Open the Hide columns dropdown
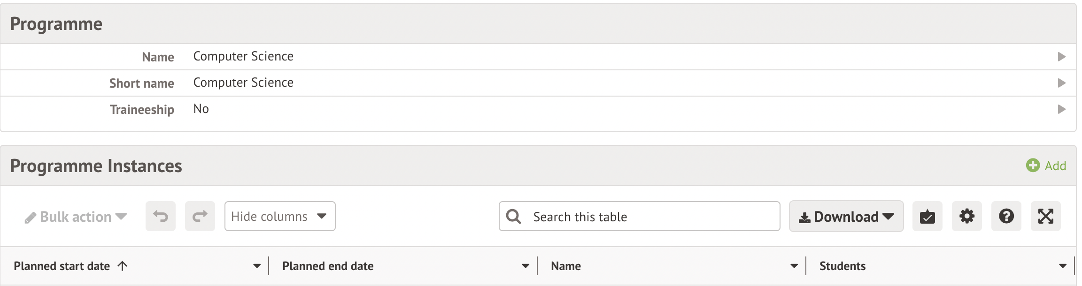The height and width of the screenshot is (286, 1082). tap(280, 216)
